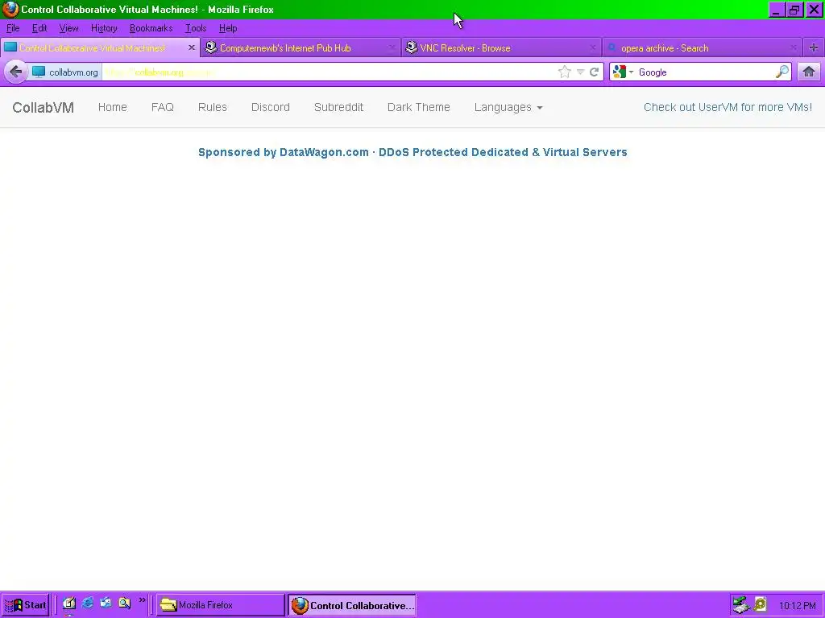Open the View menu
This screenshot has width=825, height=618.
pos(68,28)
